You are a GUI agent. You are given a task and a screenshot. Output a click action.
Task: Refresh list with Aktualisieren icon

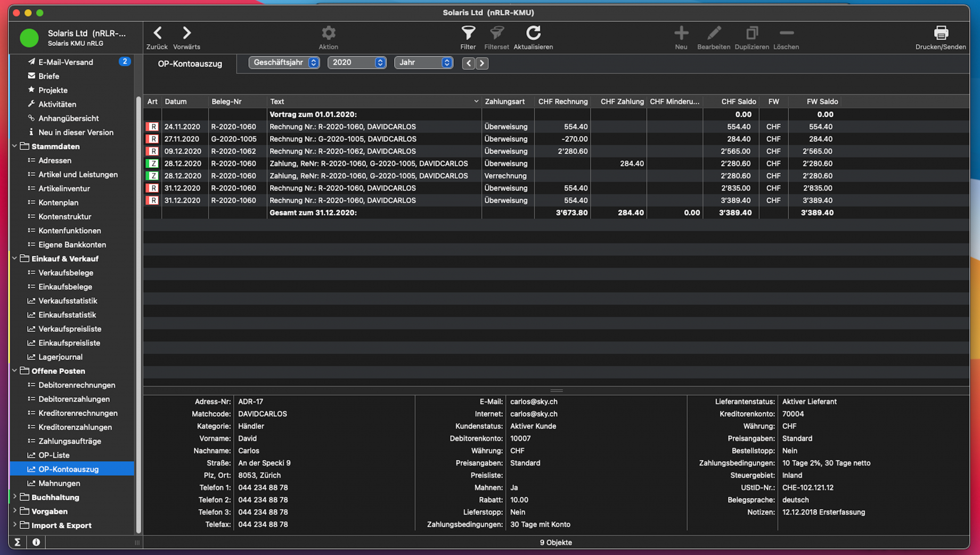pos(533,34)
